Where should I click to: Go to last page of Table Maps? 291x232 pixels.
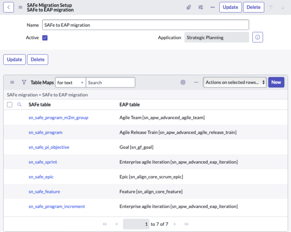(186, 224)
